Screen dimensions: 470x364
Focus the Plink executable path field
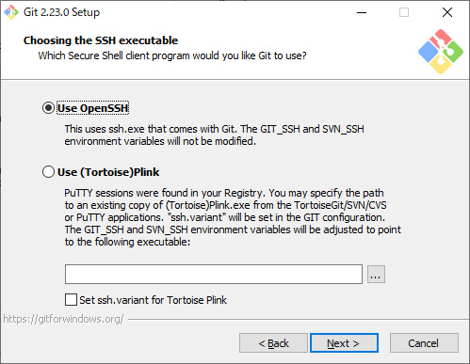click(214, 275)
